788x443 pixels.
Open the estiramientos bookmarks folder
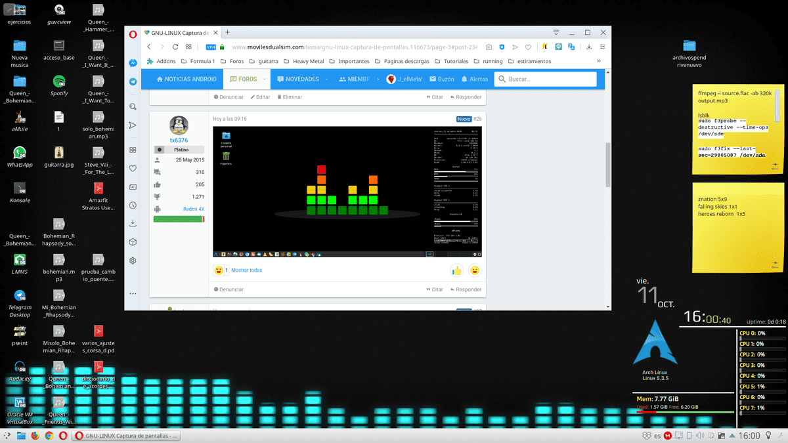[529, 61]
